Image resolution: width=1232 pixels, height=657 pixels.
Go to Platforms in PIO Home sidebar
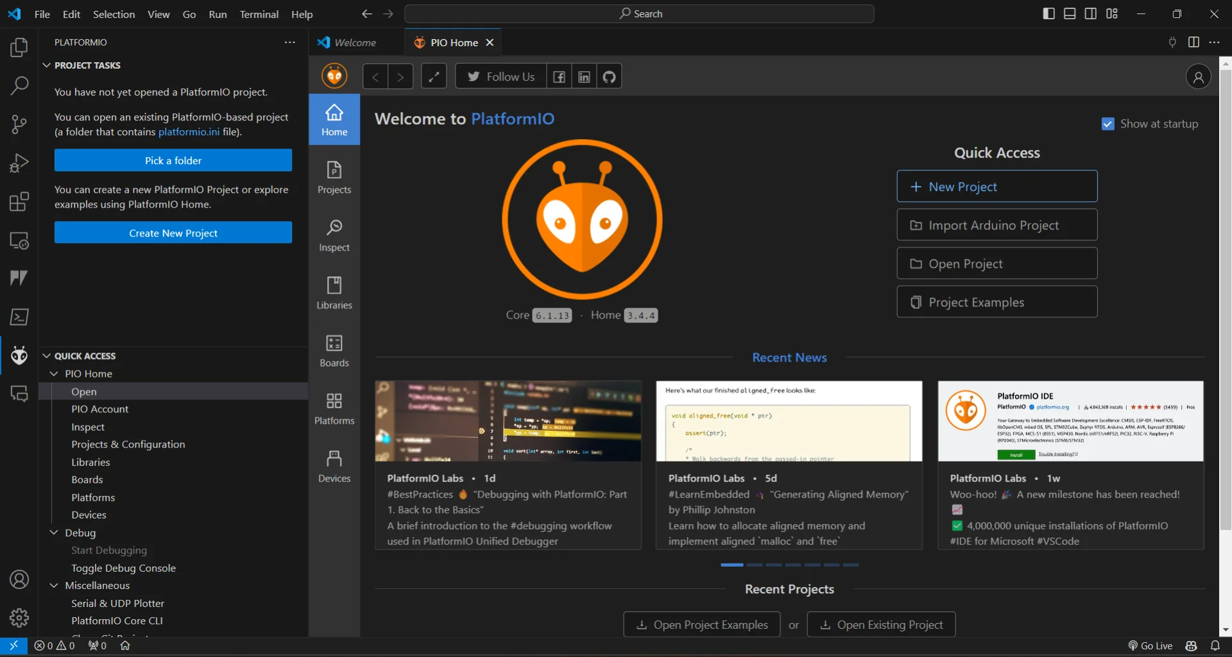tap(334, 408)
